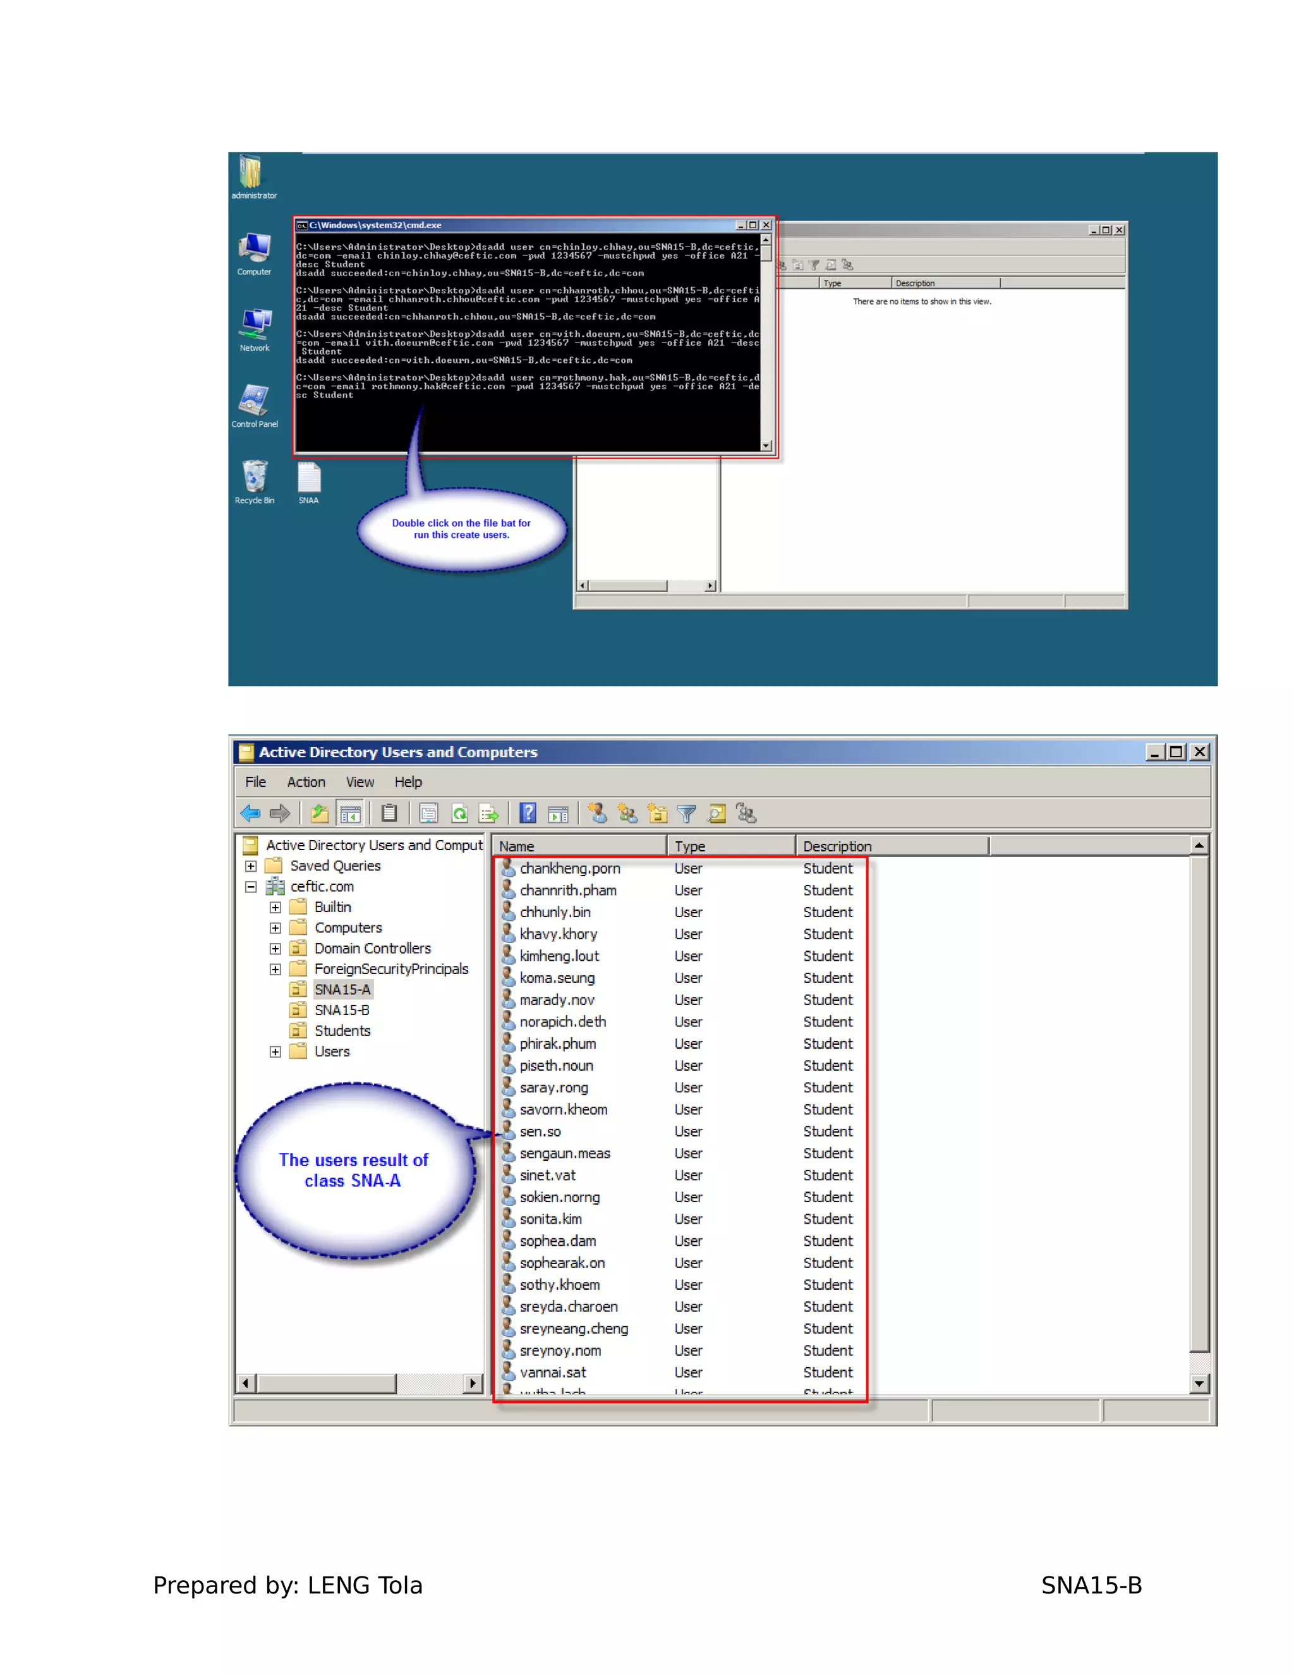
Task: Expand the Users container node
Action: pos(275,1052)
